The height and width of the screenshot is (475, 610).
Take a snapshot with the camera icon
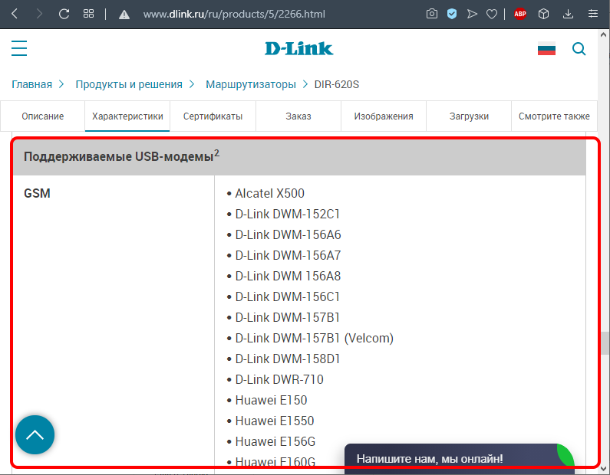[x=431, y=14]
